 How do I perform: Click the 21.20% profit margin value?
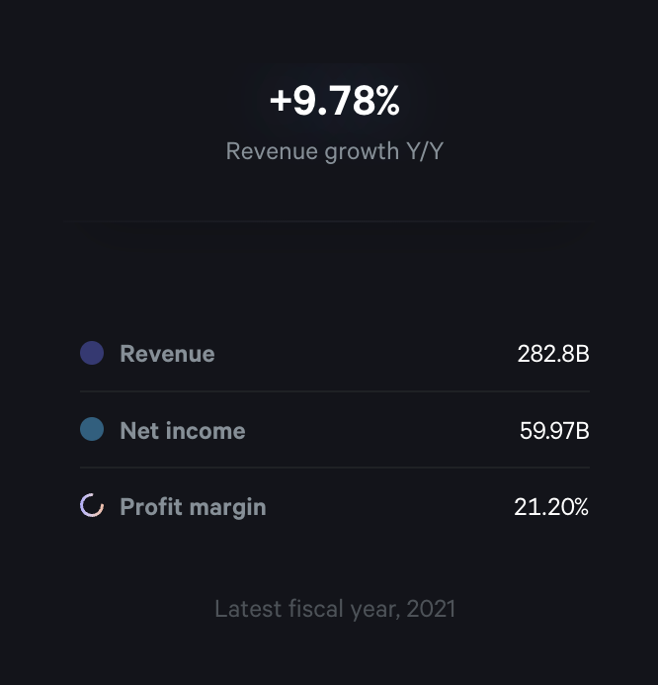[x=551, y=507]
